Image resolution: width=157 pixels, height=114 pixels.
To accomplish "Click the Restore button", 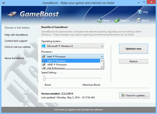I will click(x=133, y=61).
